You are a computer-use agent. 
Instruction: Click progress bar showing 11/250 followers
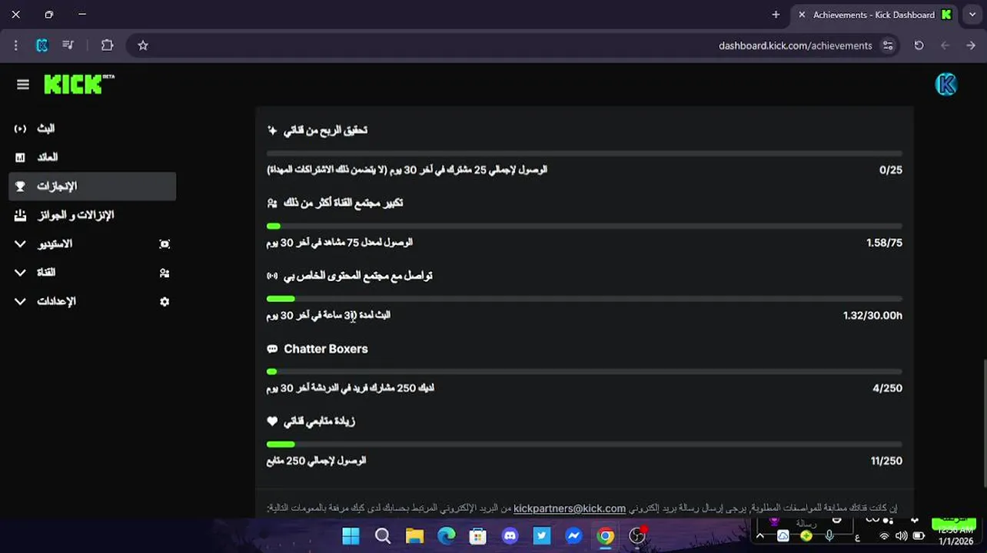pyautogui.click(x=584, y=444)
